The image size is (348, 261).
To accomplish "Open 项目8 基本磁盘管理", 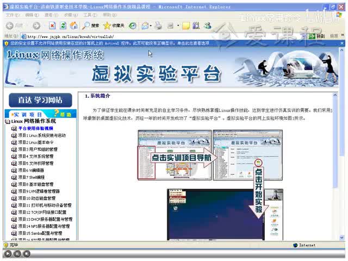I will (x=36, y=184).
